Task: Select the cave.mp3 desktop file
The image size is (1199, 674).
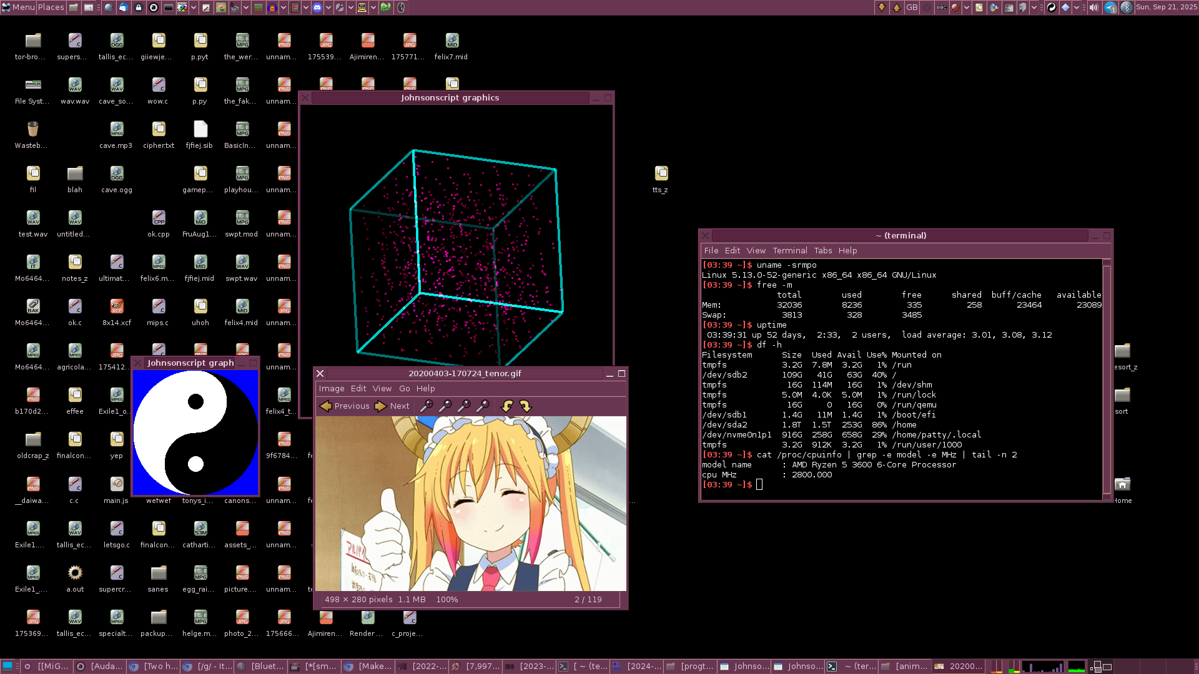Action: tap(116, 135)
